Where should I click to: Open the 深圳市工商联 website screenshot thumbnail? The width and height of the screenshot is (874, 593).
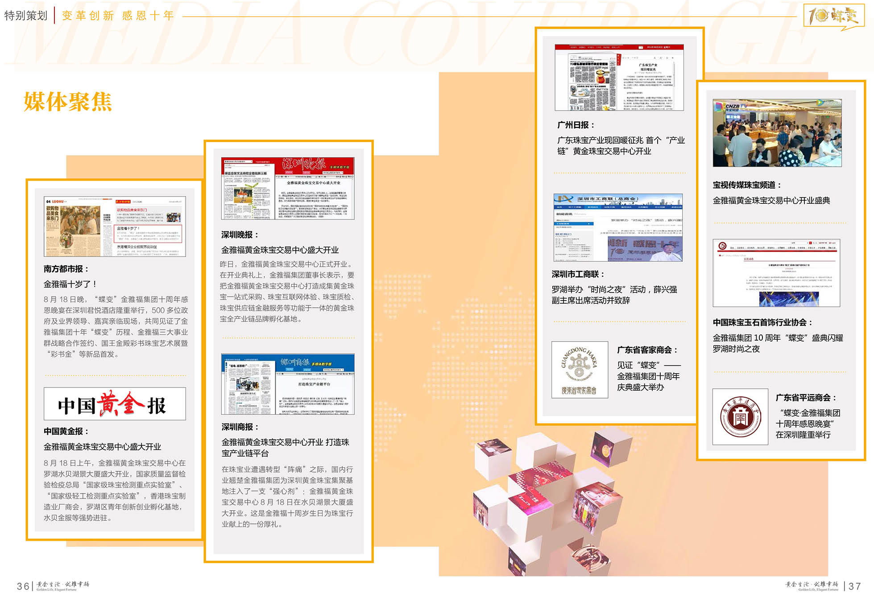pos(618,228)
